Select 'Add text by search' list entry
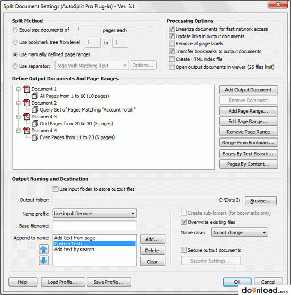291x295 pixels. click(74, 250)
